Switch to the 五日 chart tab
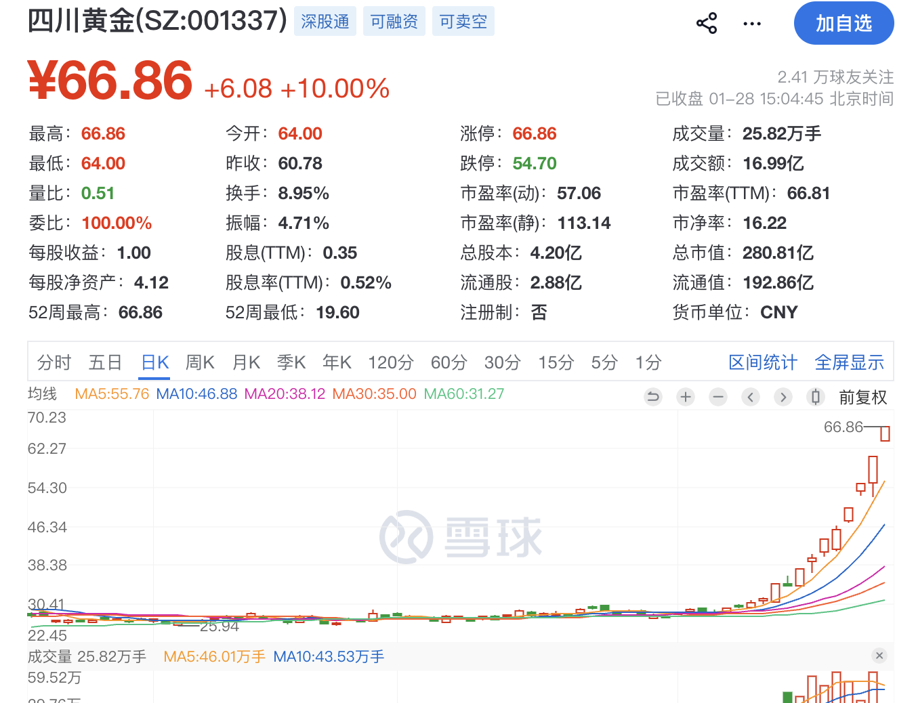Image resolution: width=916 pixels, height=703 pixels. (105, 363)
